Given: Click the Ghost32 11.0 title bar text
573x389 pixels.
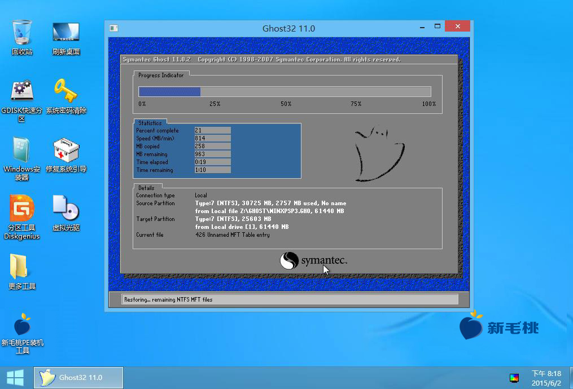Looking at the screenshot, I should pos(288,28).
